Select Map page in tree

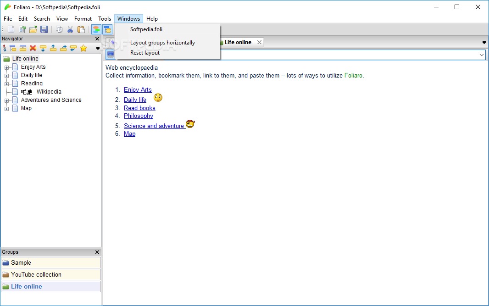click(x=26, y=108)
